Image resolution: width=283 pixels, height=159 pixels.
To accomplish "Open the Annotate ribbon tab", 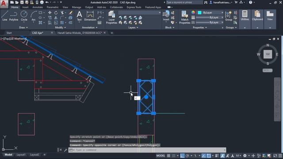I will point(38,7).
